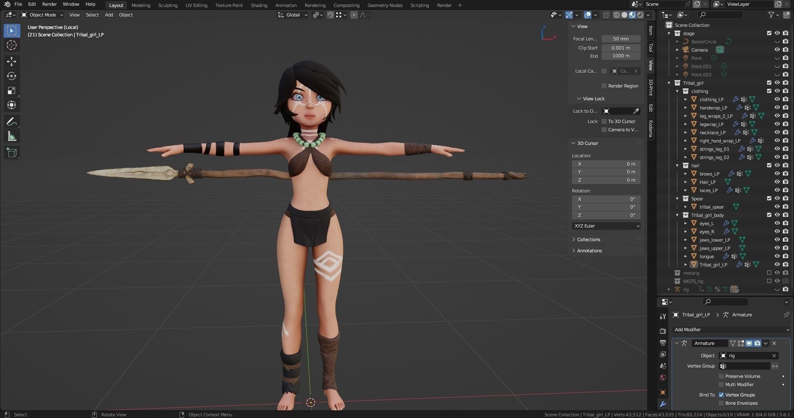Open the File menu
794x418 pixels.
[x=18, y=4]
